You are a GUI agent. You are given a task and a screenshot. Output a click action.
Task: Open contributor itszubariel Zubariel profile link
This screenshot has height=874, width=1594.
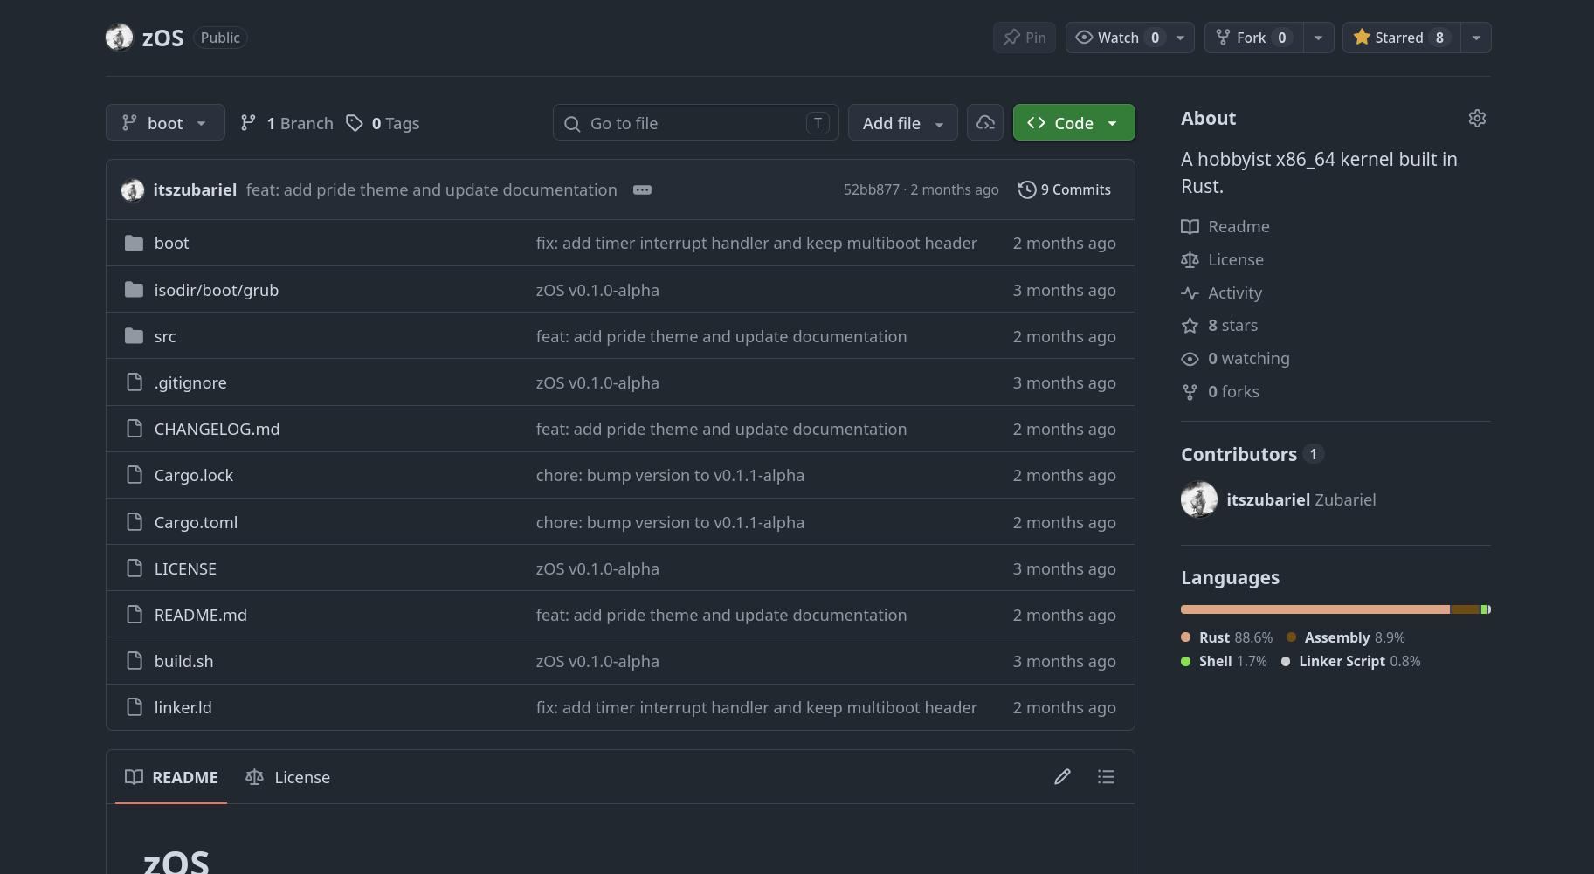pos(1301,499)
